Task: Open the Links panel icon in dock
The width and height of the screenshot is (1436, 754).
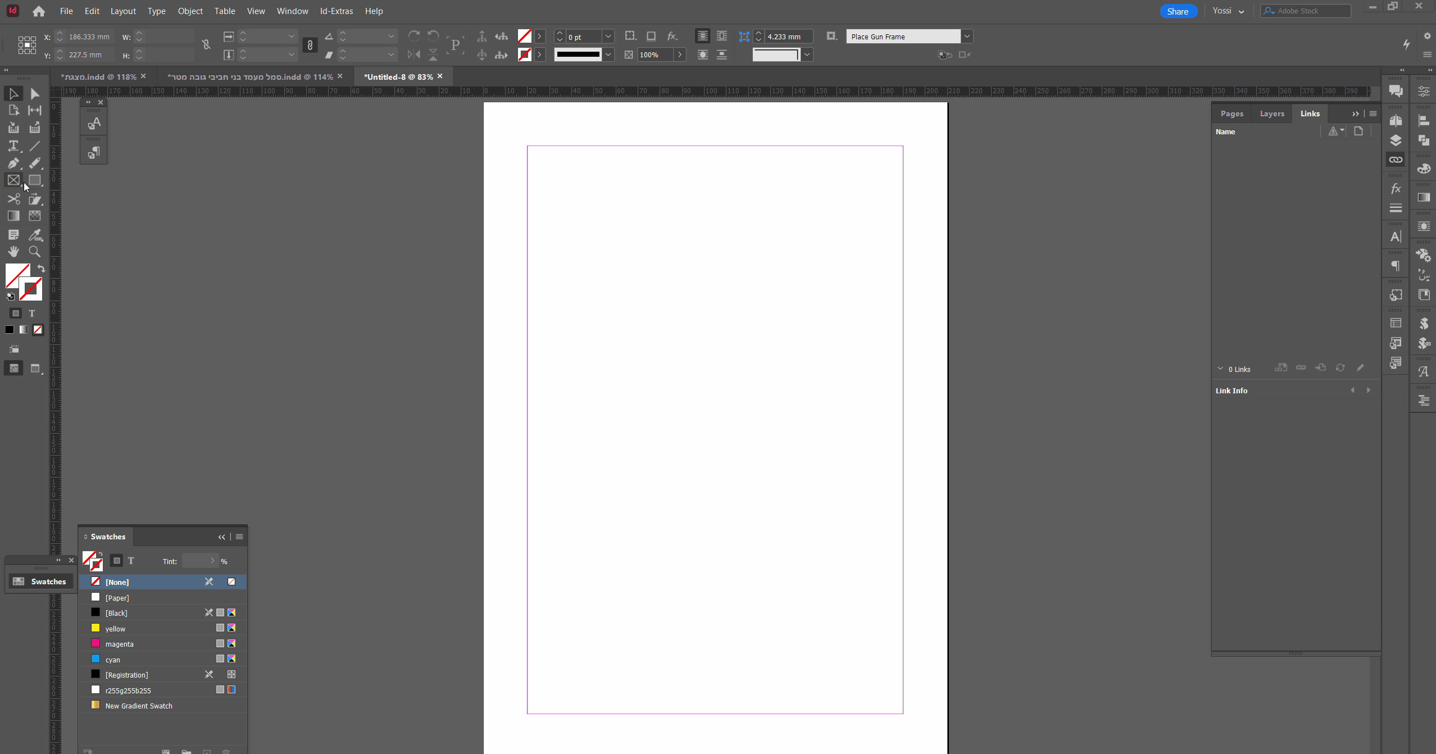Action: pyautogui.click(x=1396, y=160)
